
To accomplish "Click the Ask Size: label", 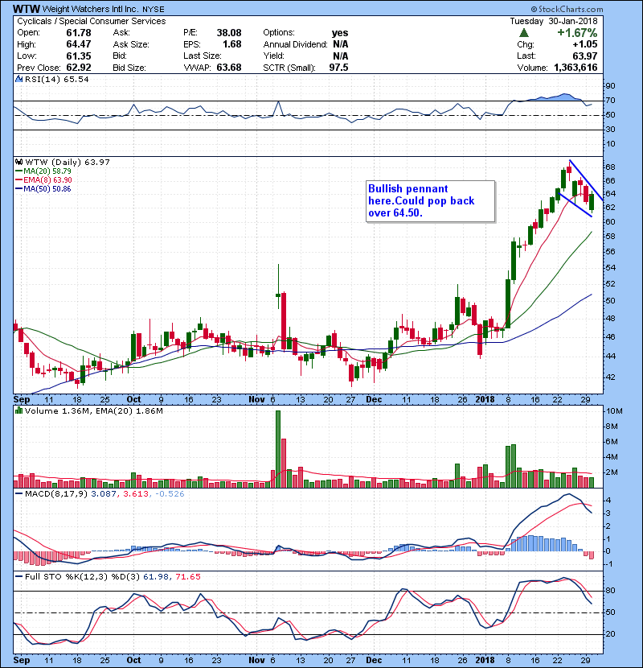I will pos(131,44).
